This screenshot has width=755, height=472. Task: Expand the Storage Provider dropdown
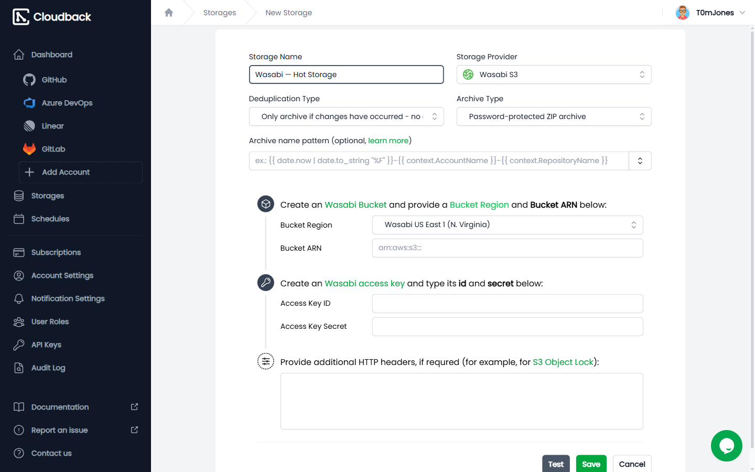tap(554, 74)
